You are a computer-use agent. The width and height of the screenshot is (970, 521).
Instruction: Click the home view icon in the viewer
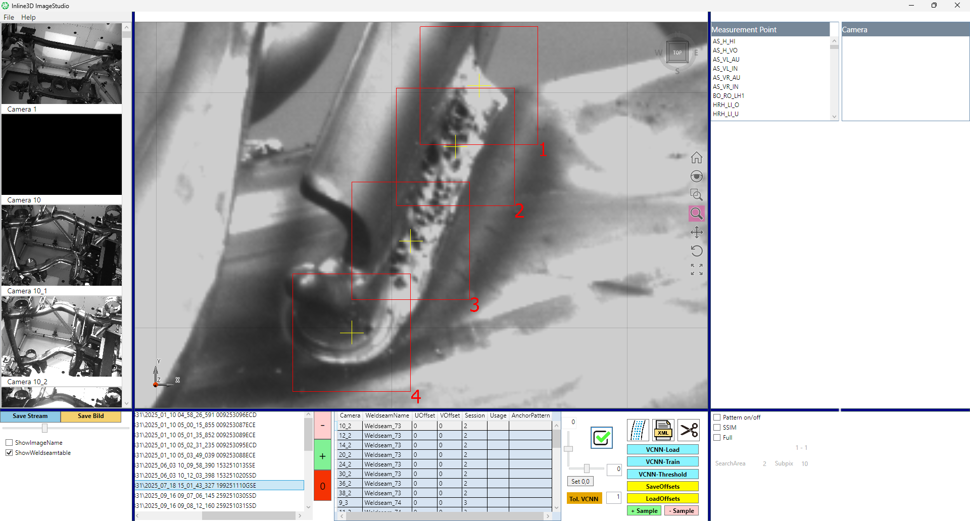[696, 158]
